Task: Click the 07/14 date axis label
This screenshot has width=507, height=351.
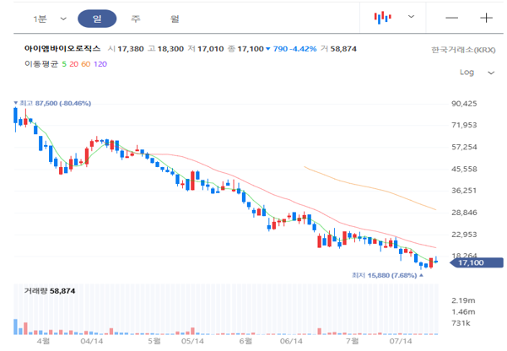Action: pos(401,341)
